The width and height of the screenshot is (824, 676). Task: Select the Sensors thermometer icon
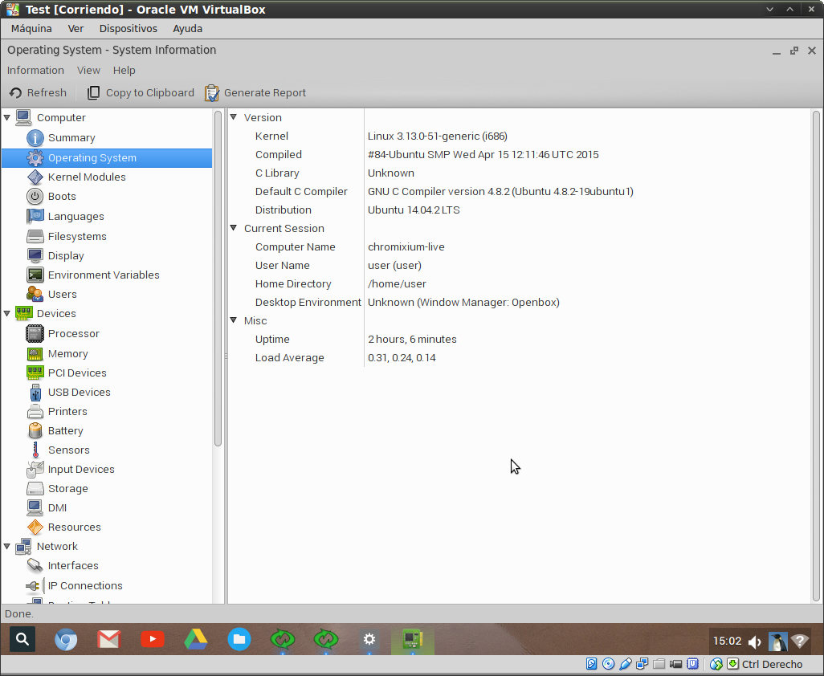point(35,450)
